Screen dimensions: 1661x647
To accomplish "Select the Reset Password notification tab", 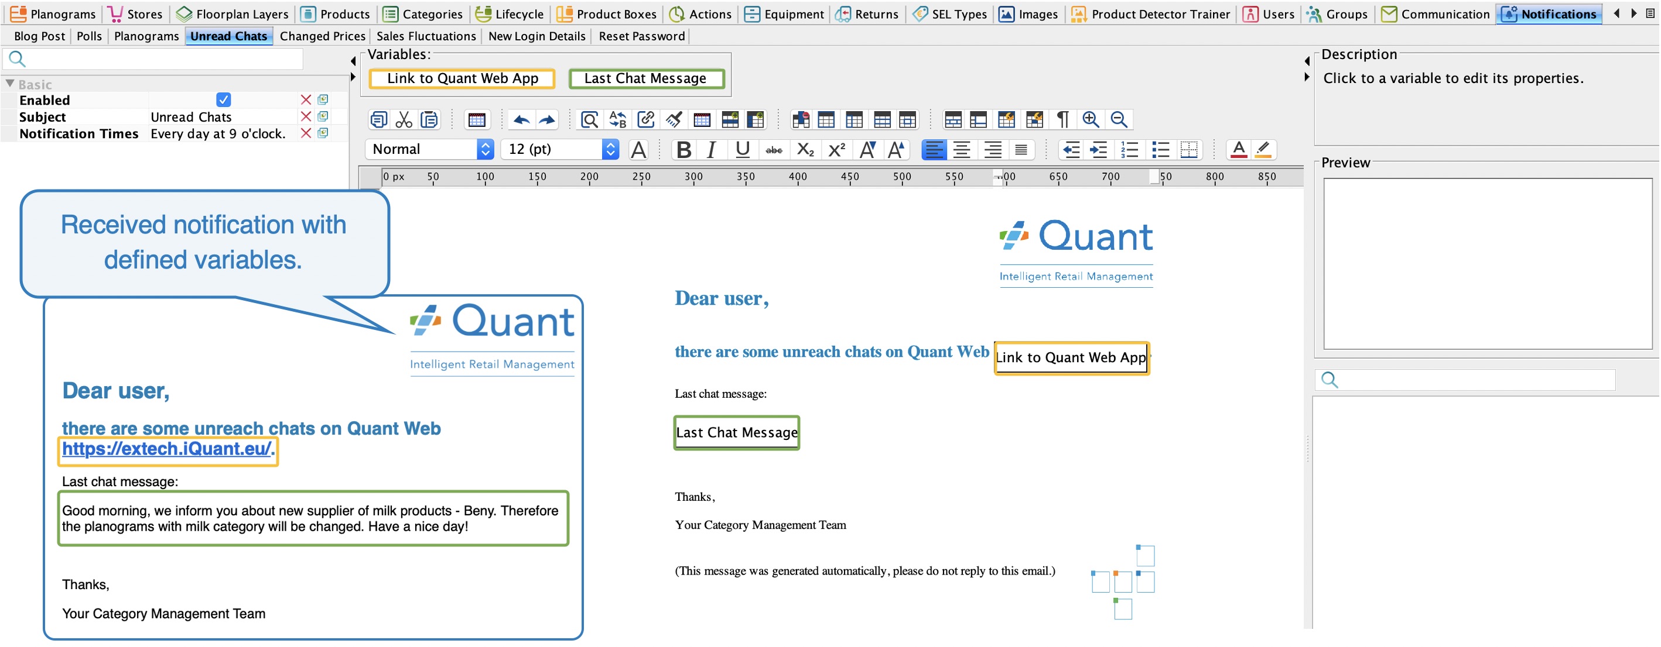I will click(641, 36).
